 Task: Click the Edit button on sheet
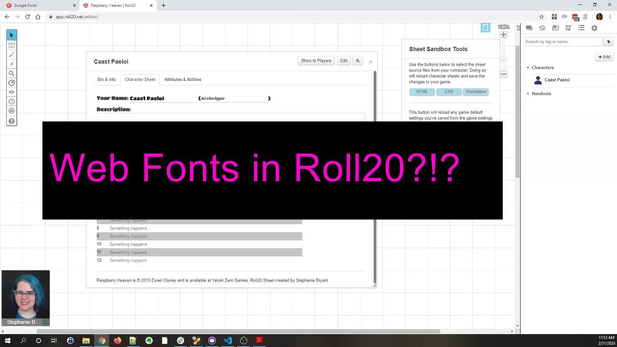pos(344,61)
